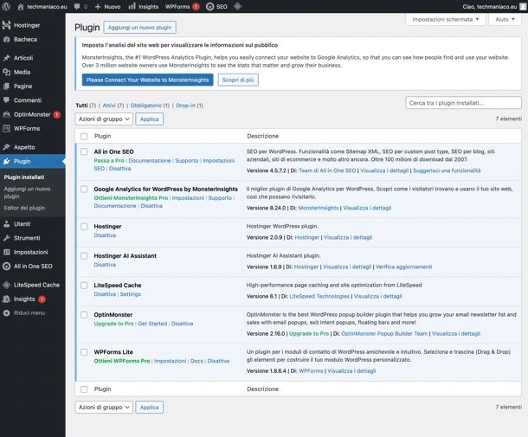Check the Hostinger AI Assistant checkbox
This screenshot has width=528, height=437.
84,256
